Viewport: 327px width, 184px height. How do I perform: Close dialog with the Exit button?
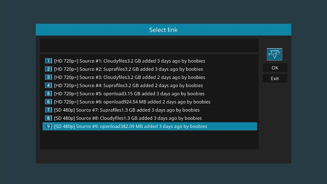(x=275, y=79)
